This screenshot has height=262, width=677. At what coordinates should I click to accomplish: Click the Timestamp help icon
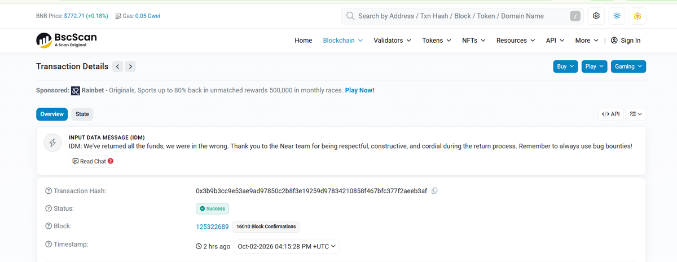tap(49, 245)
